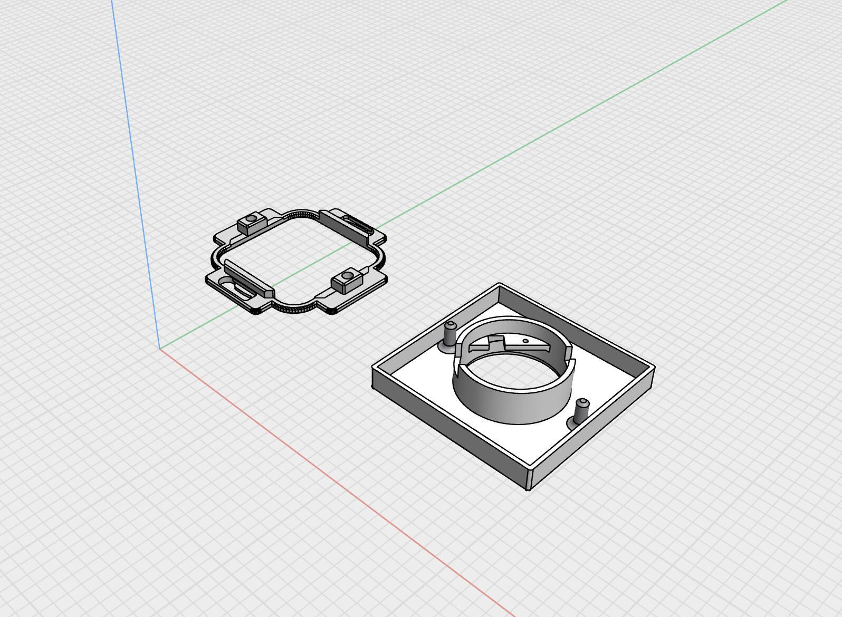This screenshot has width=842, height=617.
Task: Pick the small hole inside the ring
Action: pos(525,341)
